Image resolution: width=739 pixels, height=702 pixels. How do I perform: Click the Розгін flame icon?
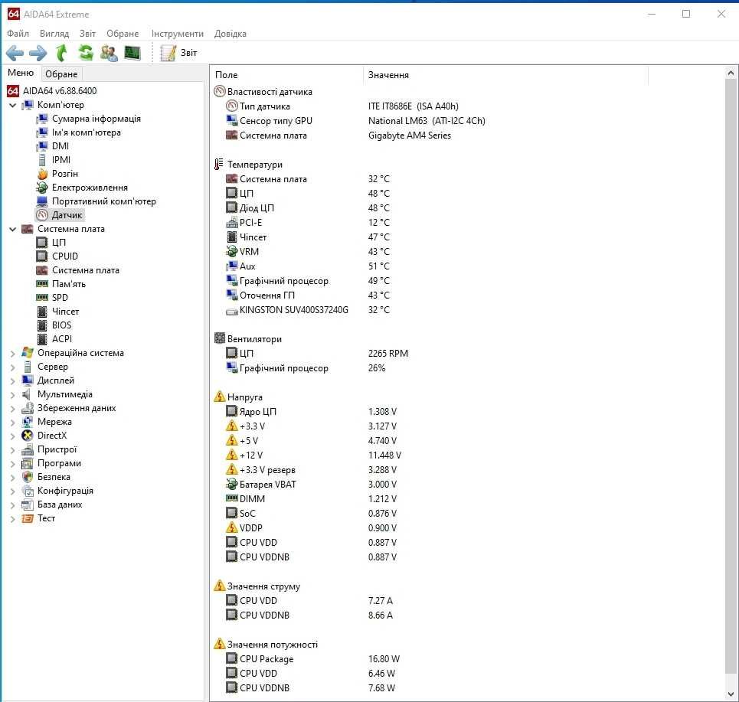[42, 174]
